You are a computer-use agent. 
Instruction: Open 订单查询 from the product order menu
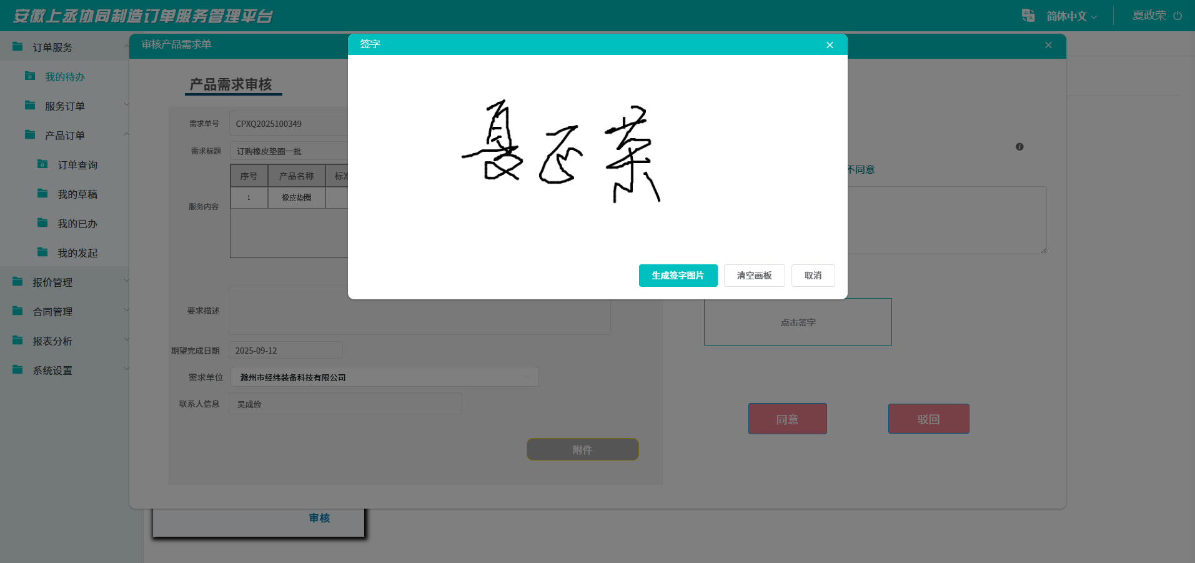(x=77, y=164)
